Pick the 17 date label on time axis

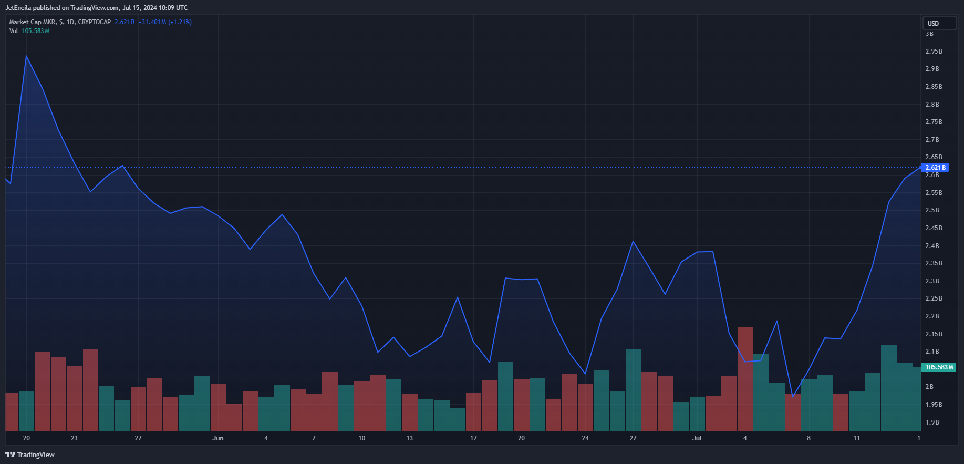473,438
